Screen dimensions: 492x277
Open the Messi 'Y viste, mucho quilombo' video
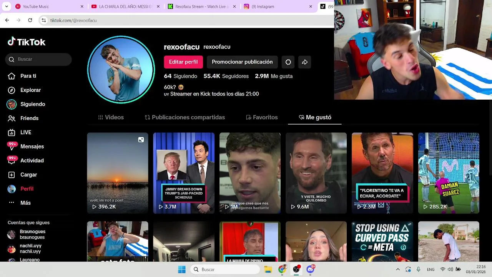pyautogui.click(x=316, y=173)
